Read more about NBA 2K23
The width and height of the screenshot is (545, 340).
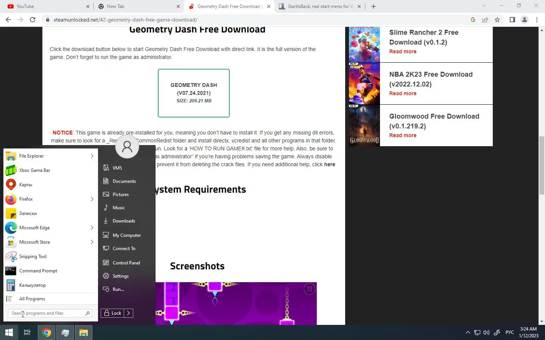403,93
